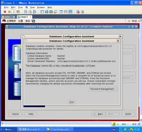Click the Help button in wizard
The width and height of the screenshot is (142, 132).
31,114
